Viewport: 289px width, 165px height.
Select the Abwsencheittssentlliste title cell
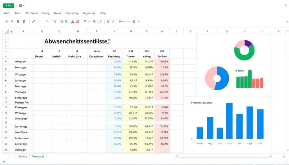pos(77,41)
